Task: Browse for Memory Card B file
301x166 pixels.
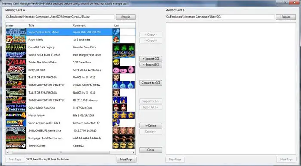Action: (x=286, y=17)
